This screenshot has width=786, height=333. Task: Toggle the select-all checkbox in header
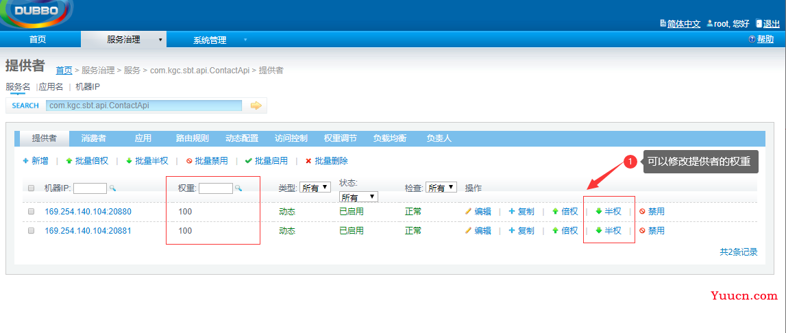click(x=31, y=188)
